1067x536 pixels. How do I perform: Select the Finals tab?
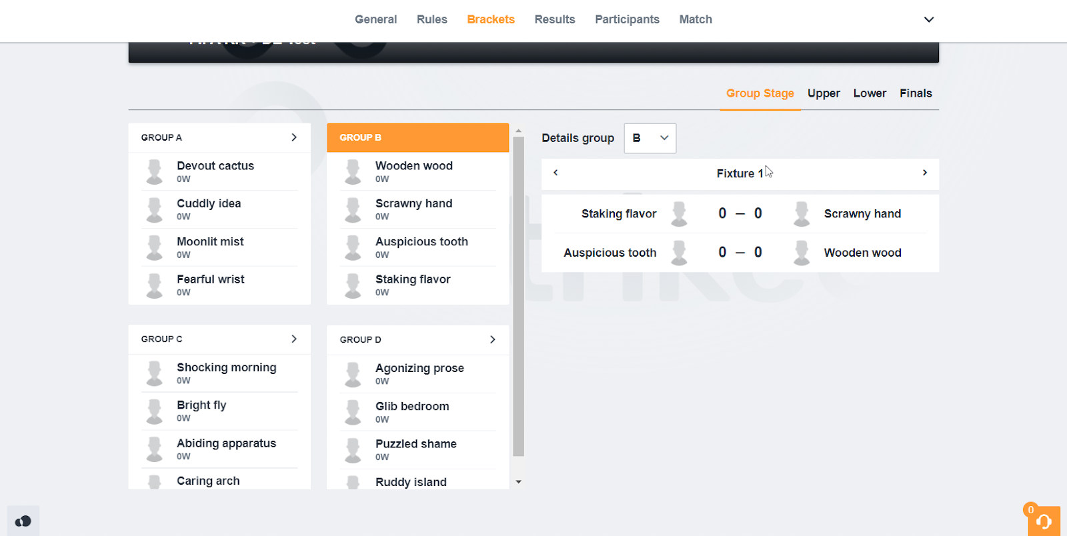pos(915,93)
